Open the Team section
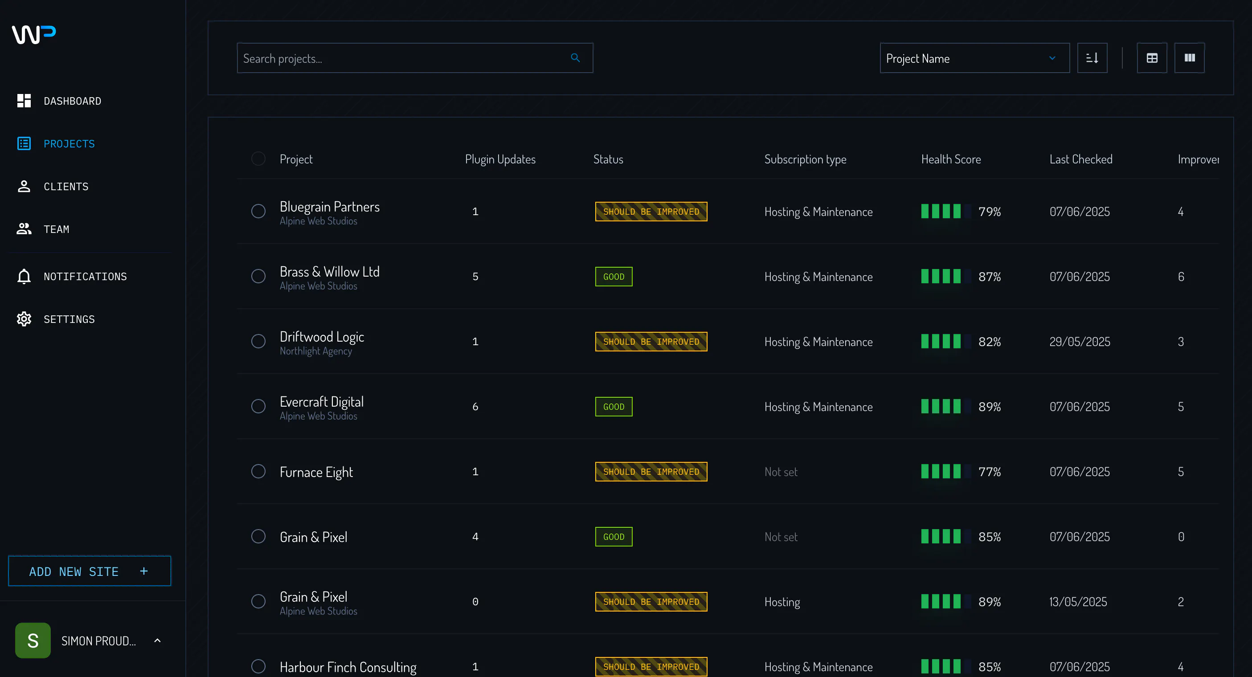Screen dimensions: 1252x677 (x=57, y=229)
